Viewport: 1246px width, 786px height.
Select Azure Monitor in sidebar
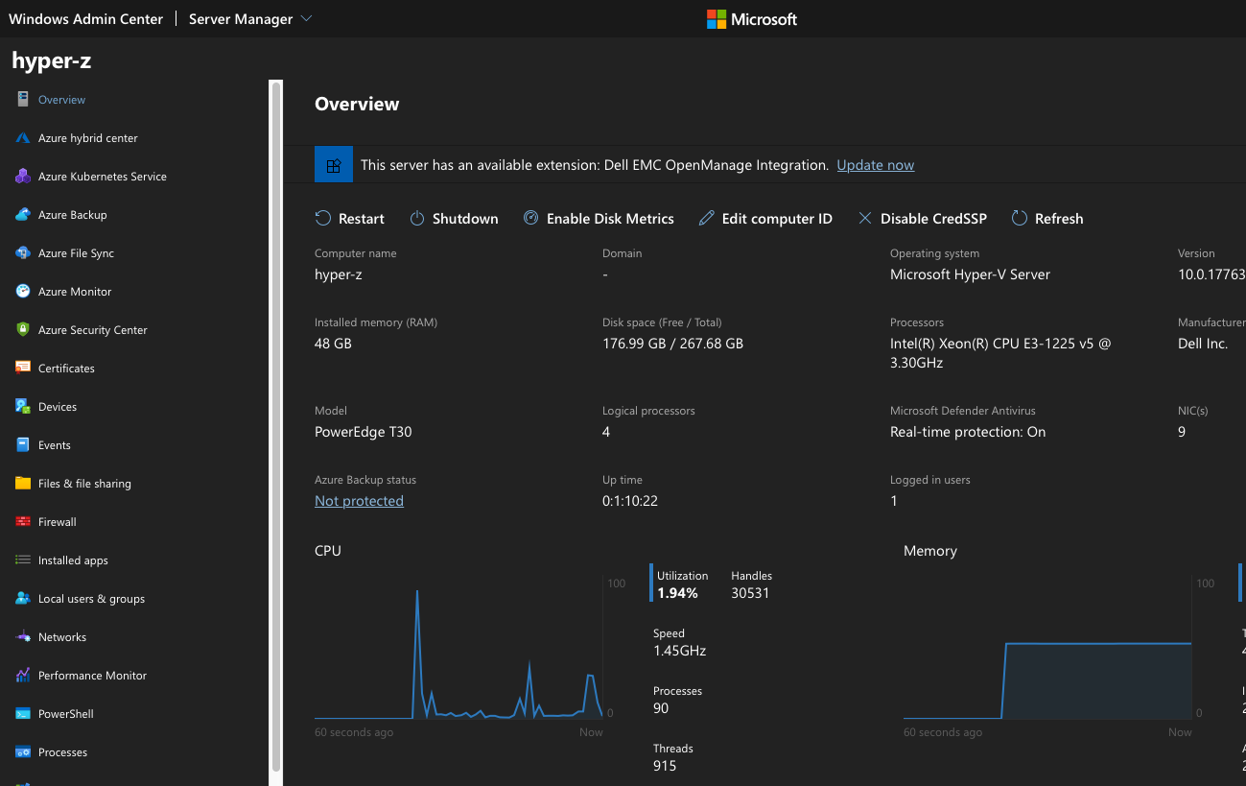[75, 292]
